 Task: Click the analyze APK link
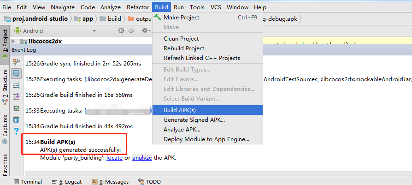click(142, 158)
